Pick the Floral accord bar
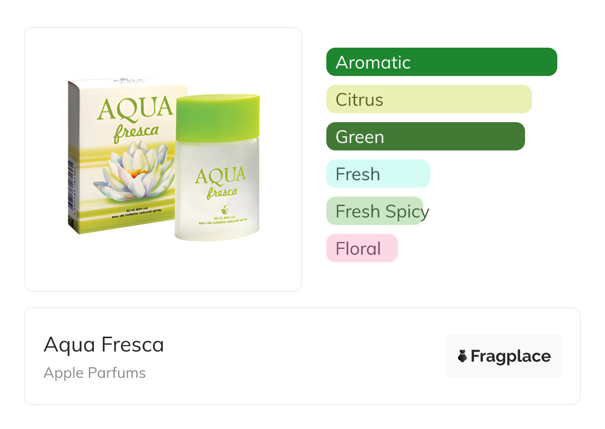The width and height of the screenshot is (605, 429). (x=362, y=248)
